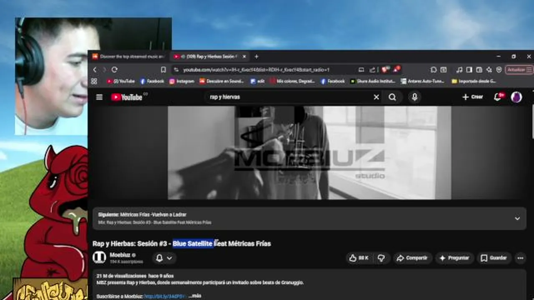Click the bookmark icon beside the address bar

point(164,70)
